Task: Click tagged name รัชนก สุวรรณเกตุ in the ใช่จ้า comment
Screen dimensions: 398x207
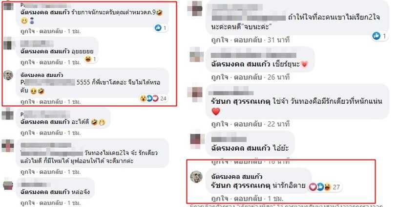Action: click(x=240, y=101)
